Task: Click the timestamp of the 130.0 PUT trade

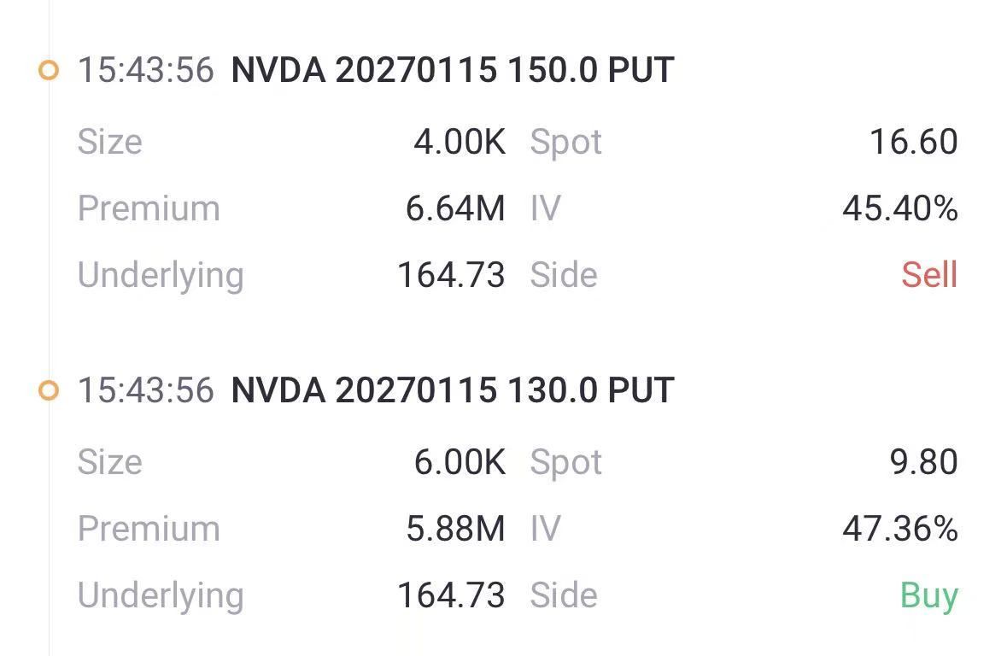Action: coord(145,390)
